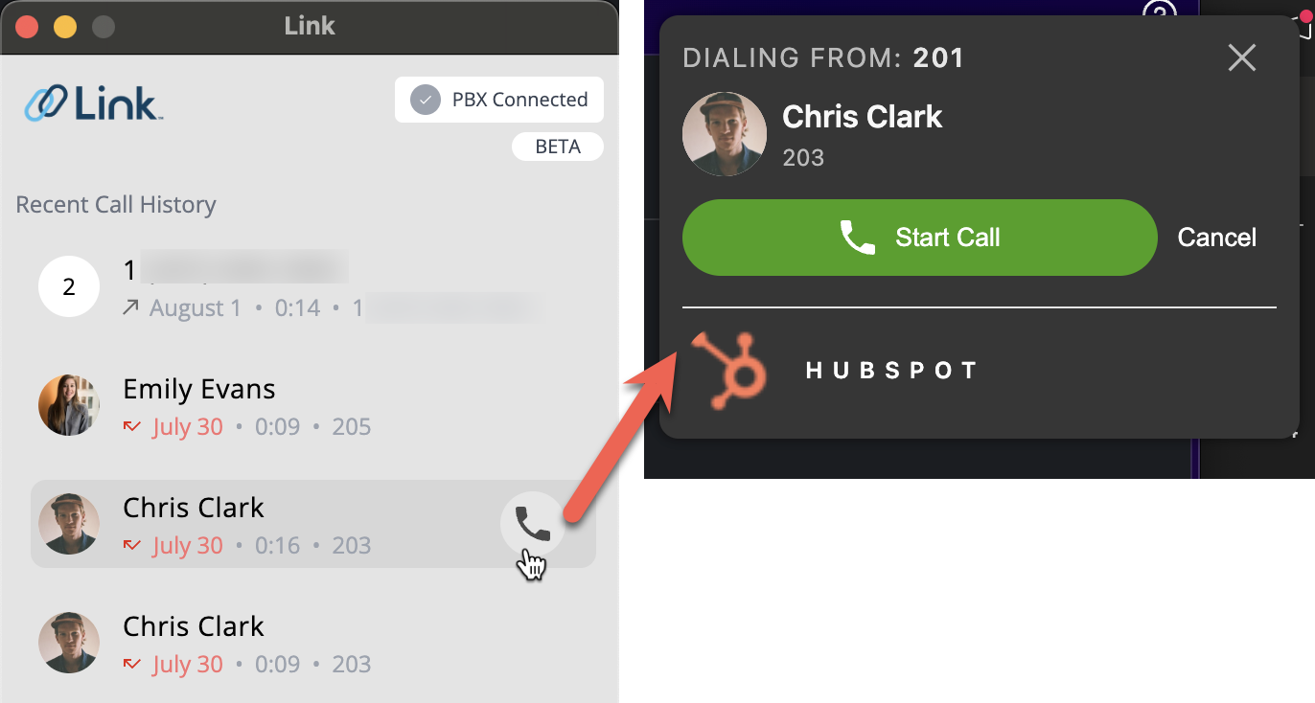Click the HUBSPOT text label
The height and width of the screenshot is (703, 1315).
click(x=891, y=371)
